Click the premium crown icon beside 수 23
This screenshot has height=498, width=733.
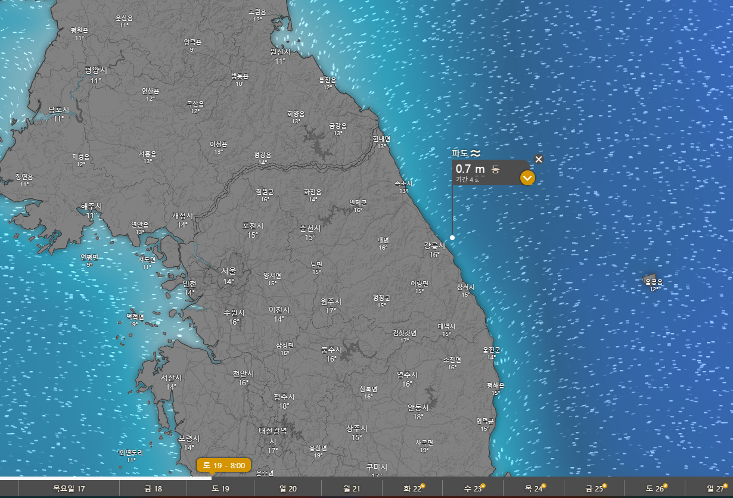click(x=483, y=486)
